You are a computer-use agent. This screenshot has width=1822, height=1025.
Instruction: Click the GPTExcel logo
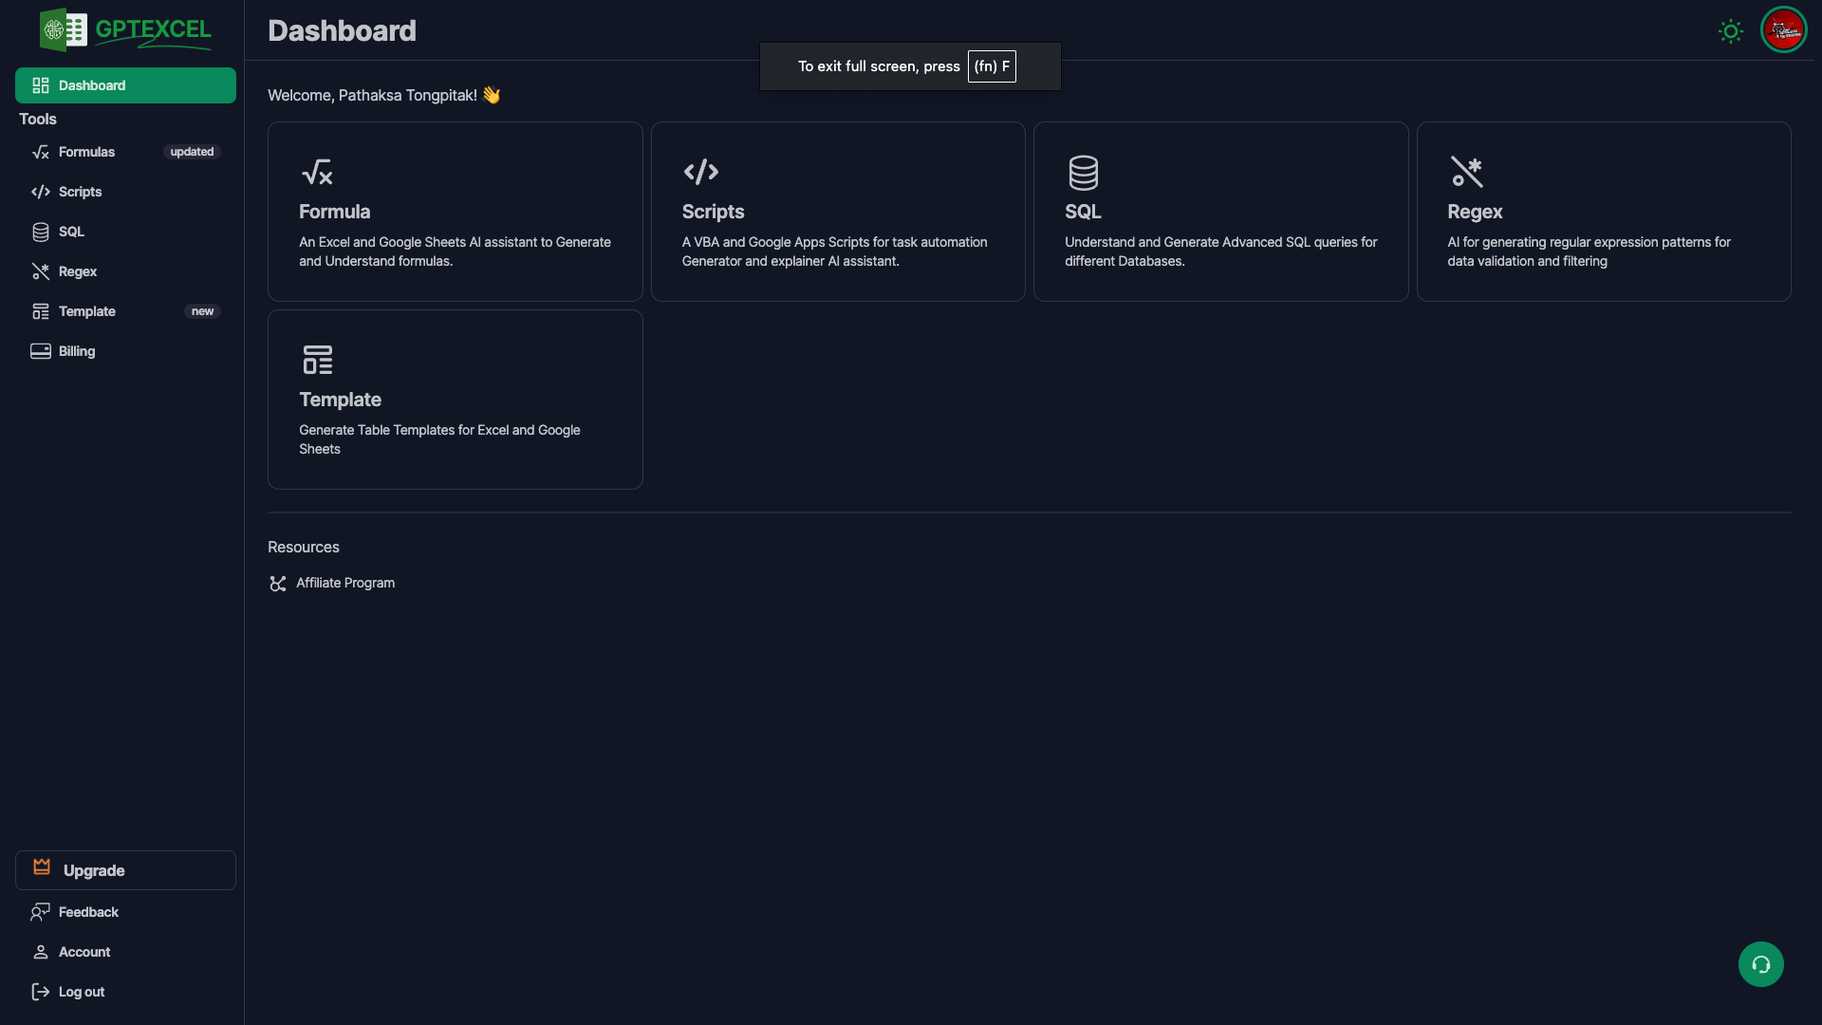click(x=125, y=30)
